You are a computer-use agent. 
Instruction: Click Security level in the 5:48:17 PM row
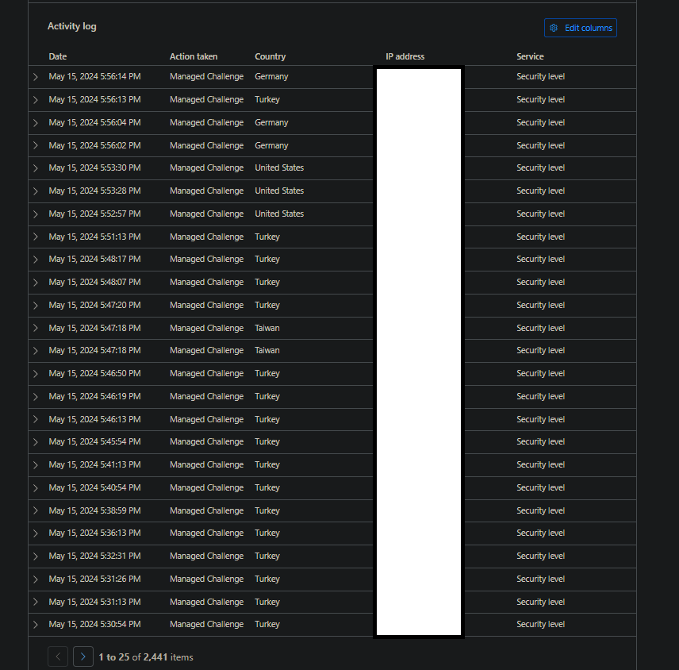(x=540, y=259)
